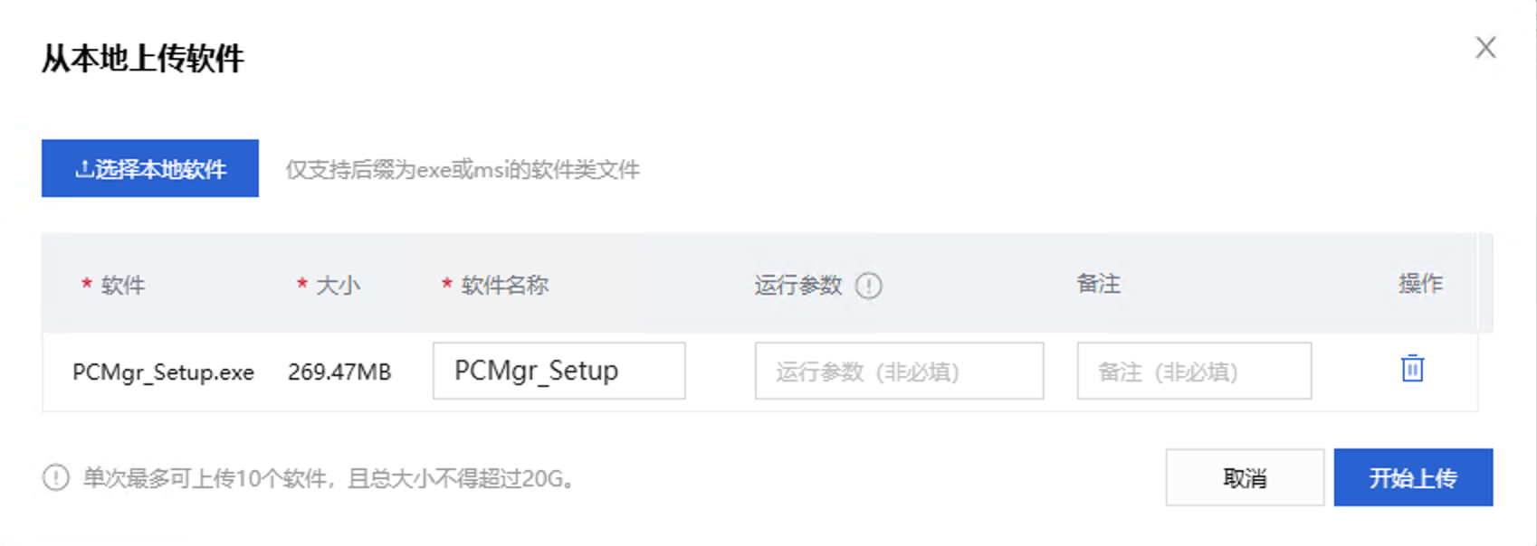Click the 软件名称 column header
The width and height of the screenshot is (1537, 546).
(x=504, y=285)
